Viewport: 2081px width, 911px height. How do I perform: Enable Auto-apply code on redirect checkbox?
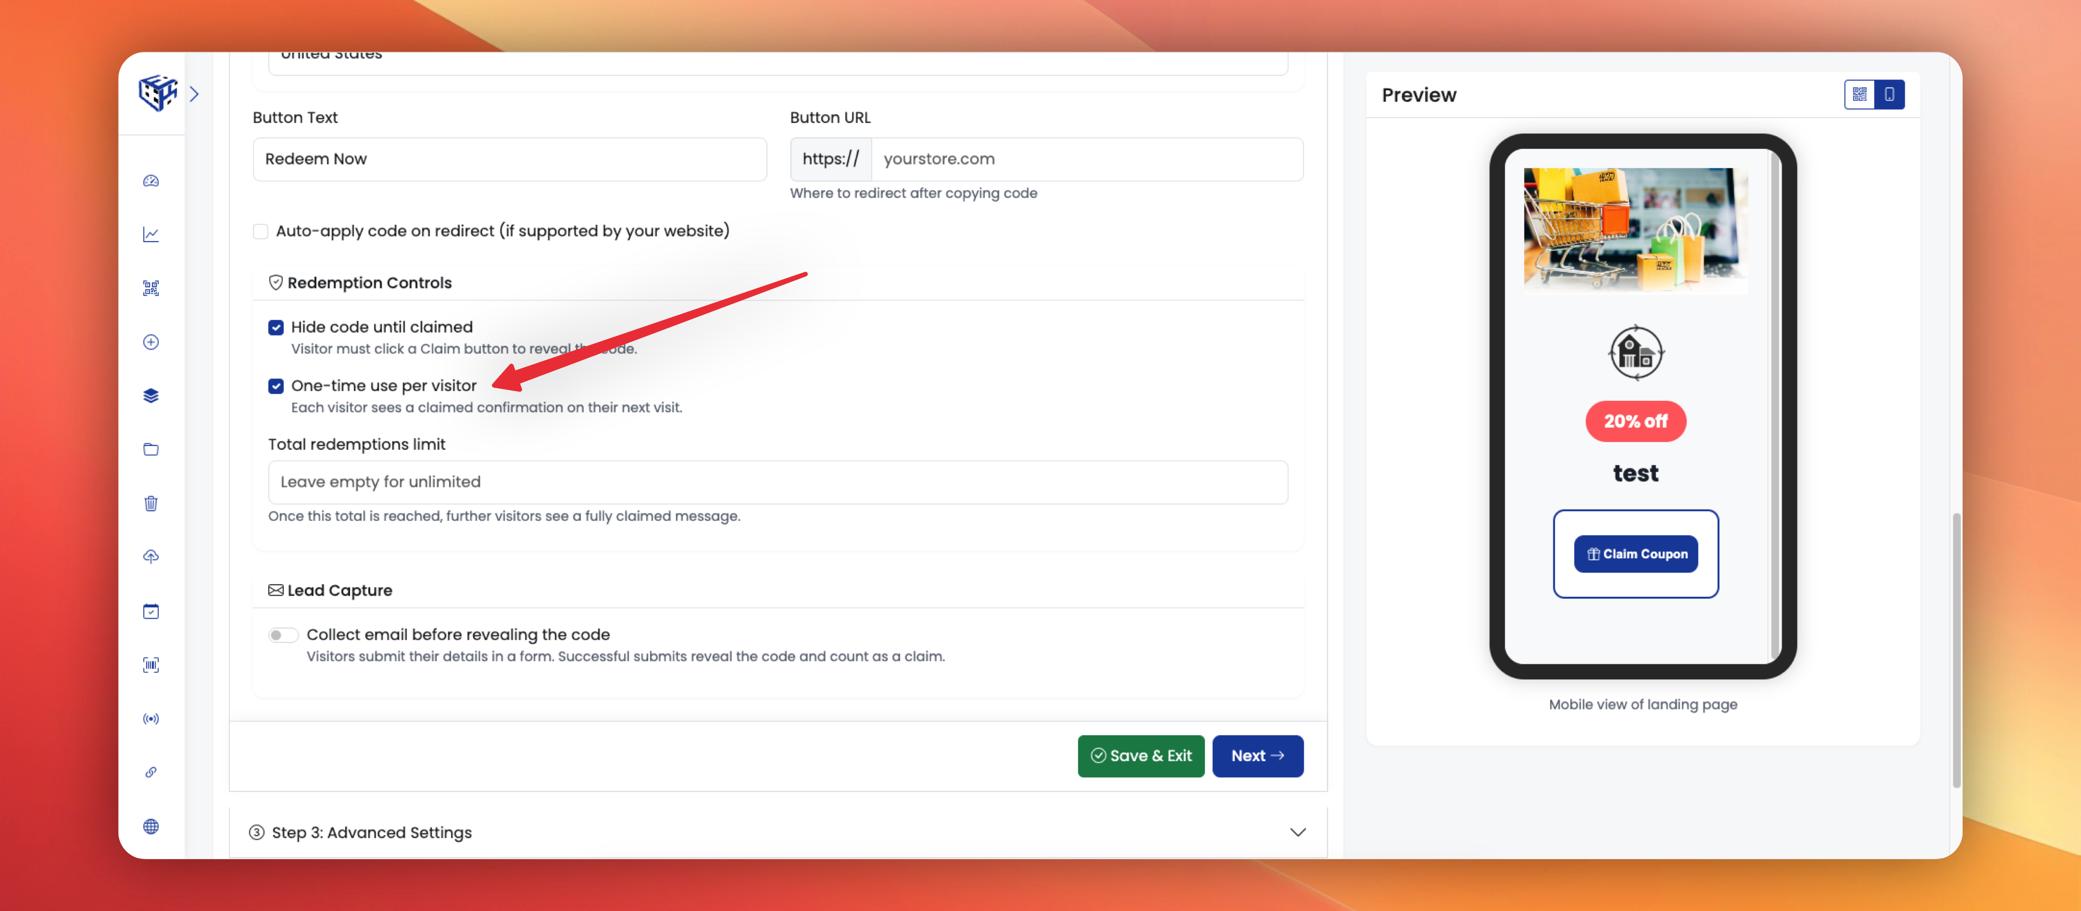click(x=261, y=232)
